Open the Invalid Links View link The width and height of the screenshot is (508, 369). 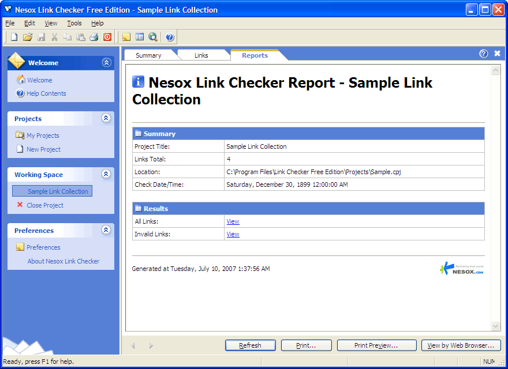coord(233,234)
